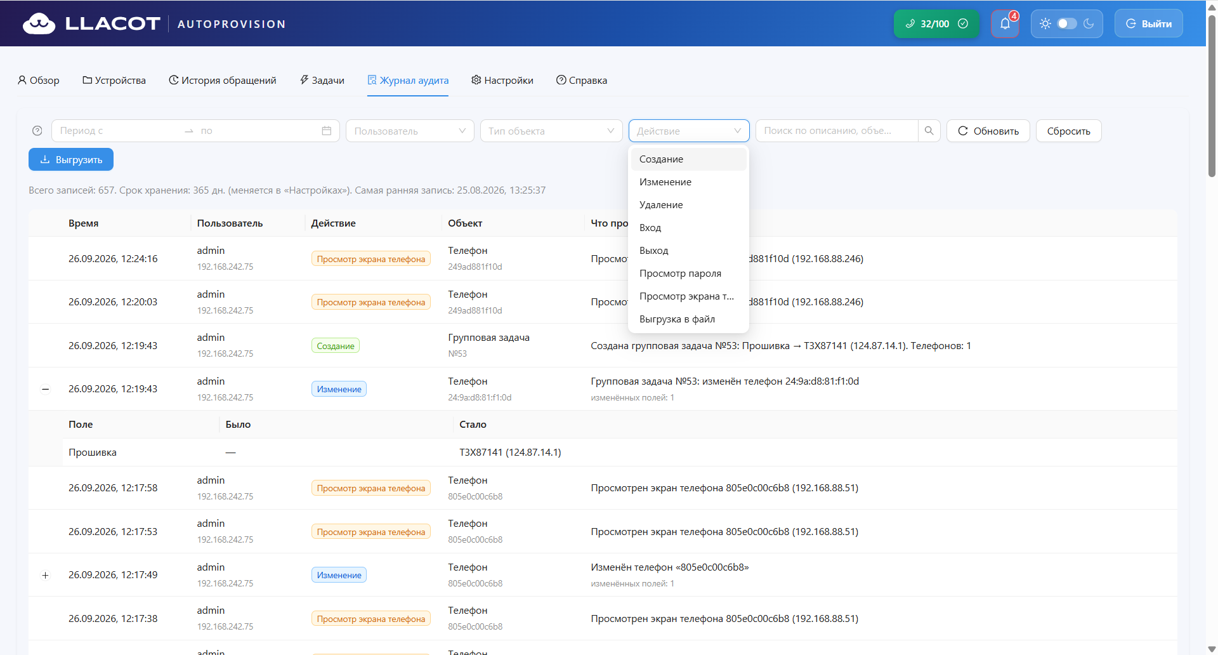
Task: Open История обращений tab
Action: tap(223, 80)
